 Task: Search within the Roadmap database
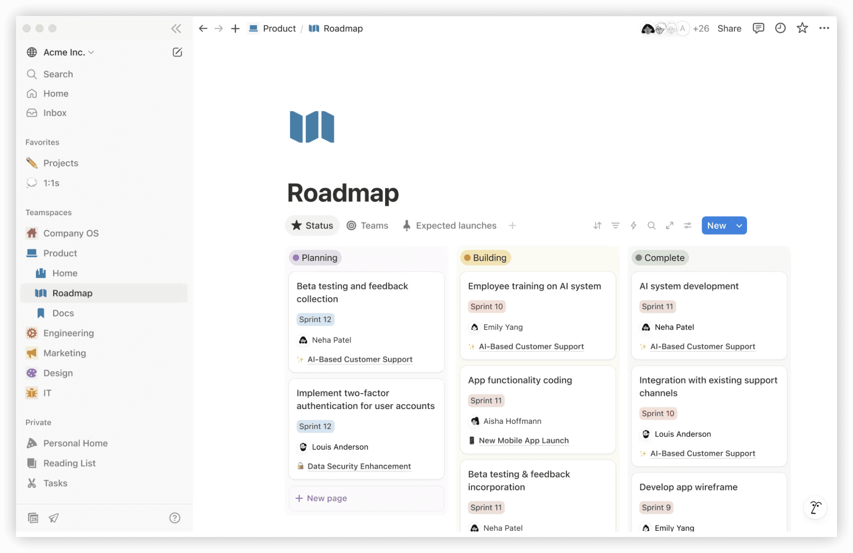(651, 225)
